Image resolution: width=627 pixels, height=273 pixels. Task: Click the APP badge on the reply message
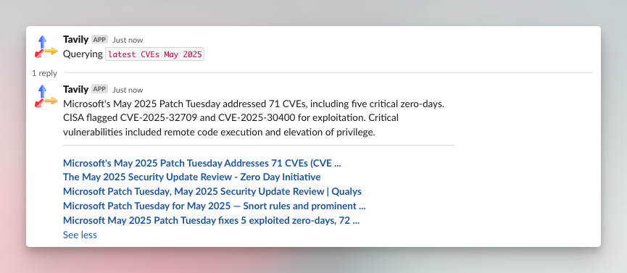[99, 89]
